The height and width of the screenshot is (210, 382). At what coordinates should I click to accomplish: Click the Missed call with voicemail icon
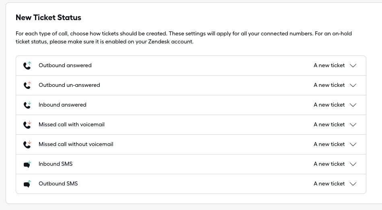point(27,125)
